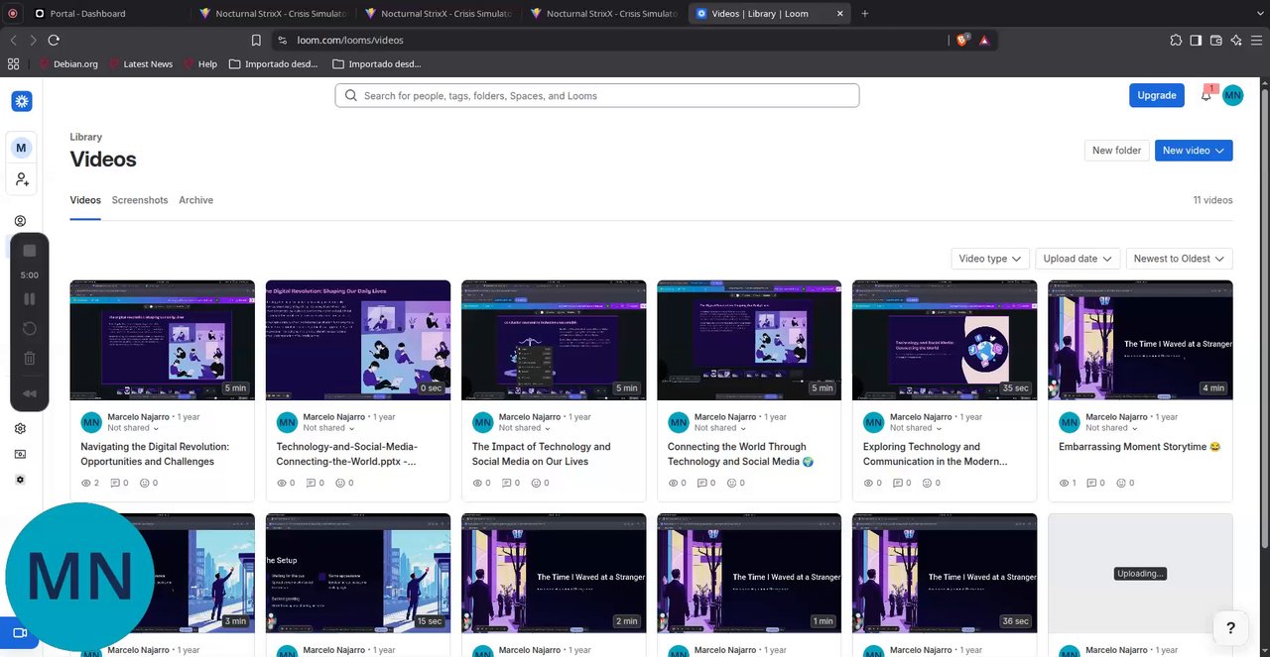The height and width of the screenshot is (657, 1270).
Task: Open the help question mark button
Action: pos(1230,628)
